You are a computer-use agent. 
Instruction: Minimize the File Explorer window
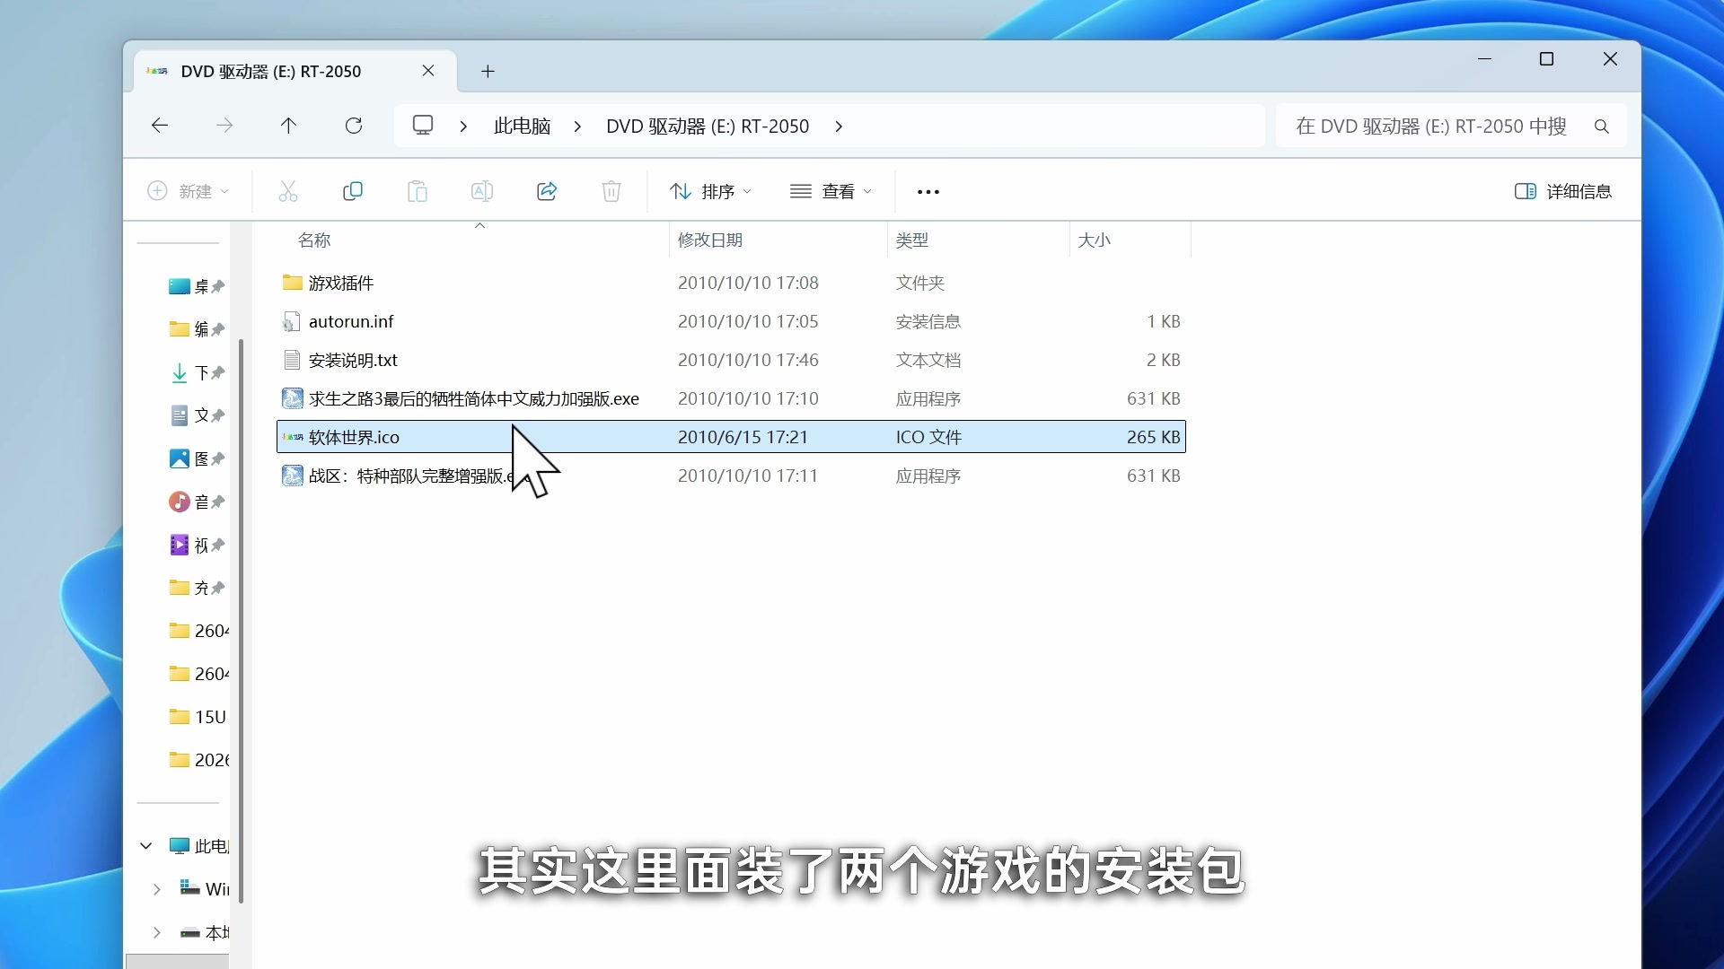1484,59
